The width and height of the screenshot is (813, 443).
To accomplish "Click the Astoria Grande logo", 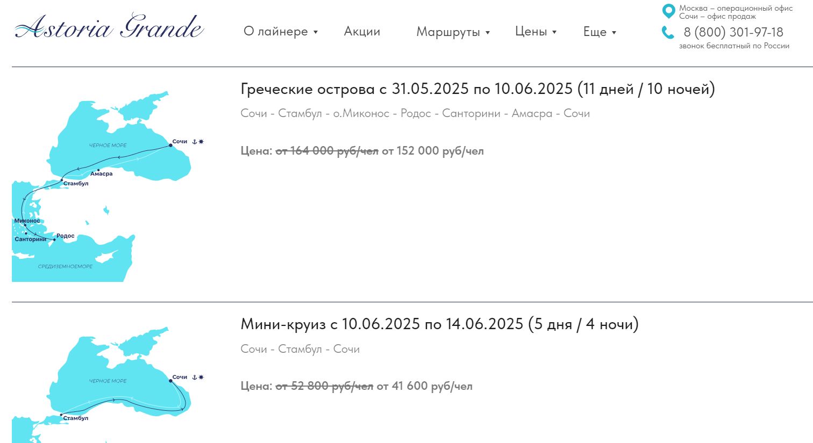I will point(109,27).
